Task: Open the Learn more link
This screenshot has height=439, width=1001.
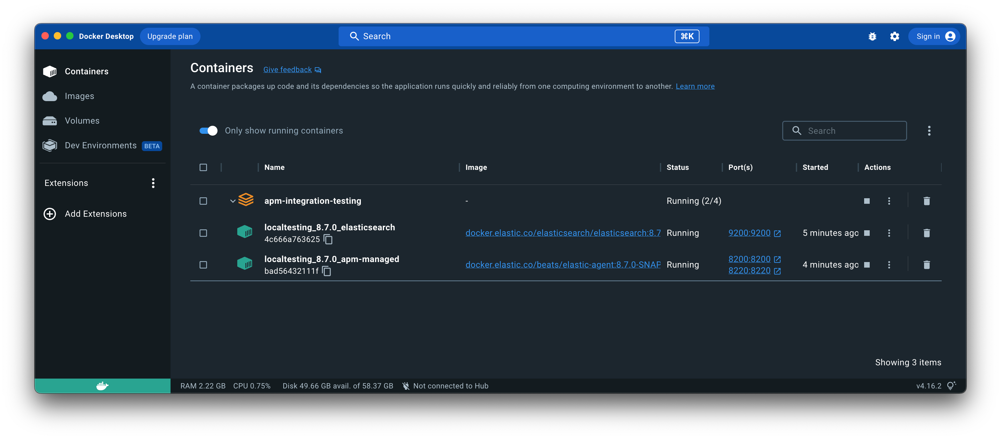Action: (695, 86)
